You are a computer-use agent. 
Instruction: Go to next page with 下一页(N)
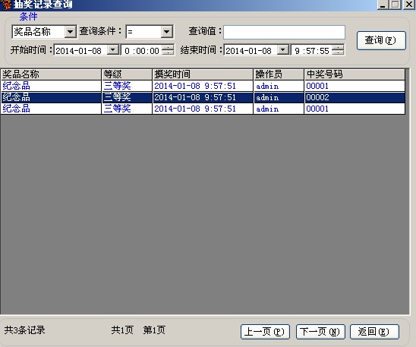pos(320,332)
